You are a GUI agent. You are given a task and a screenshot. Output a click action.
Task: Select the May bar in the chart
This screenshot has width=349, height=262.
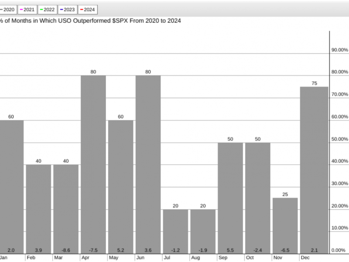coord(121,187)
